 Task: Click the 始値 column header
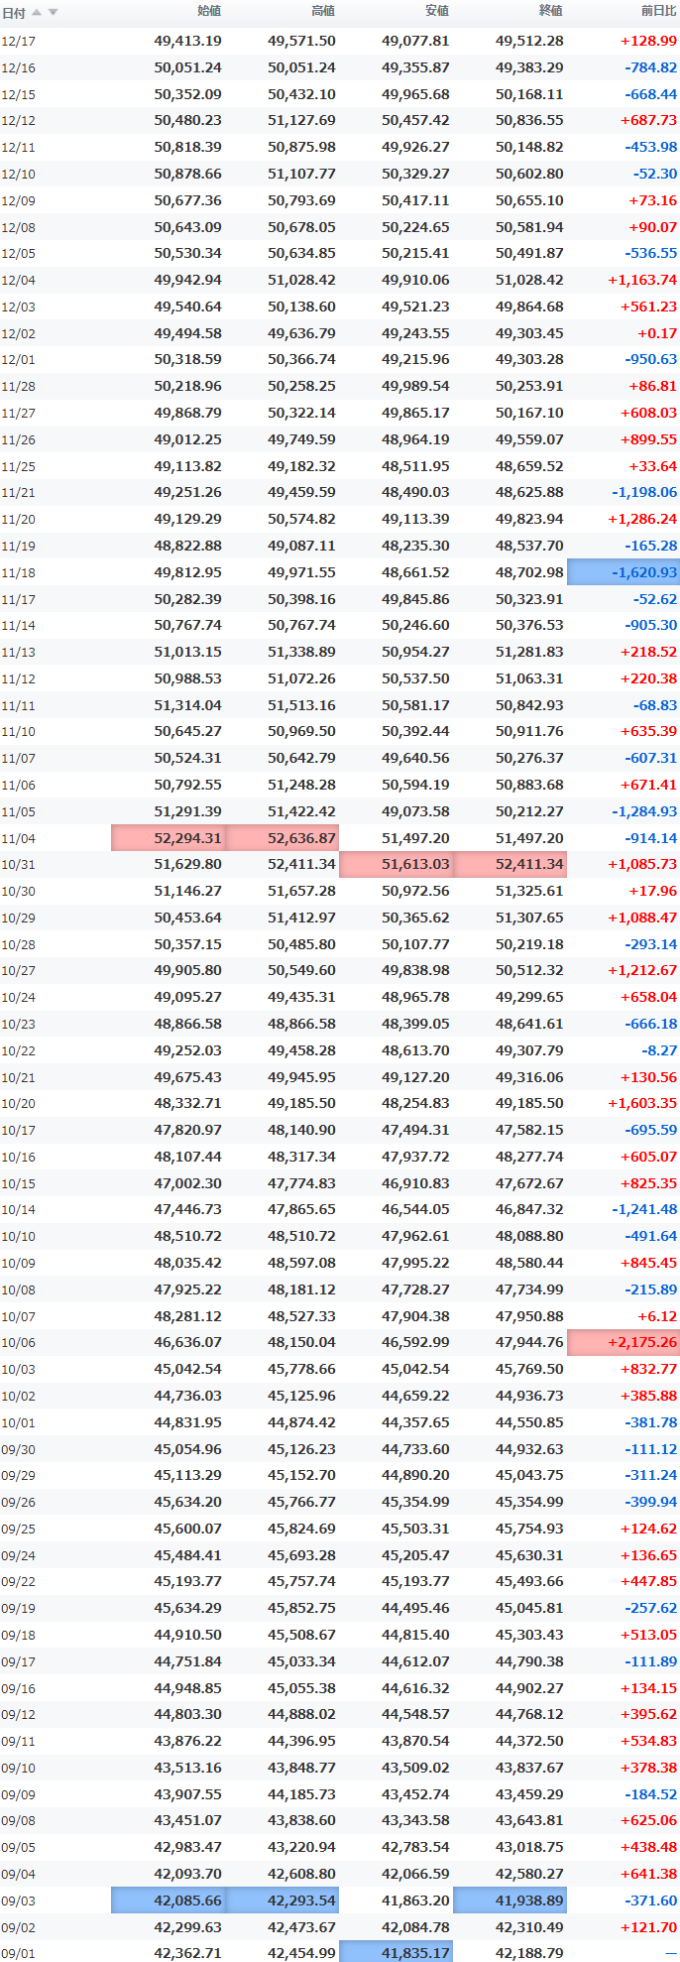coord(209,11)
